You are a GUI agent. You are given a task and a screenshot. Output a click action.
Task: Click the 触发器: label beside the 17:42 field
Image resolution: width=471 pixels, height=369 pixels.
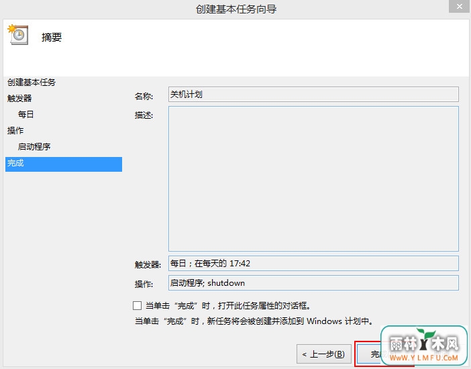click(148, 264)
